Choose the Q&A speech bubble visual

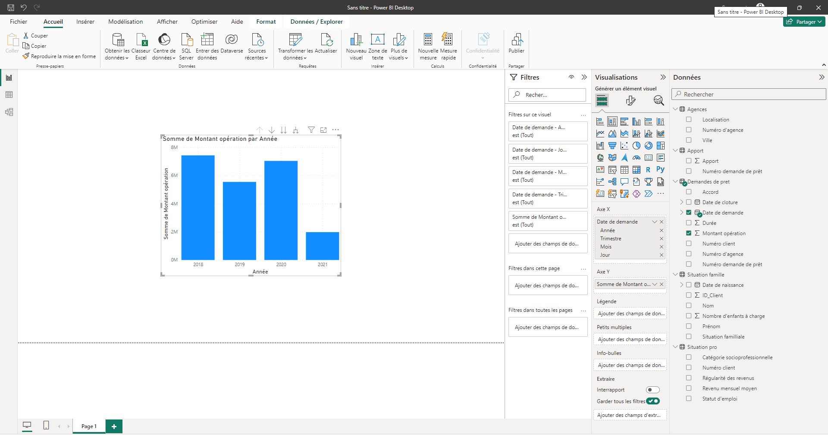(x=624, y=182)
